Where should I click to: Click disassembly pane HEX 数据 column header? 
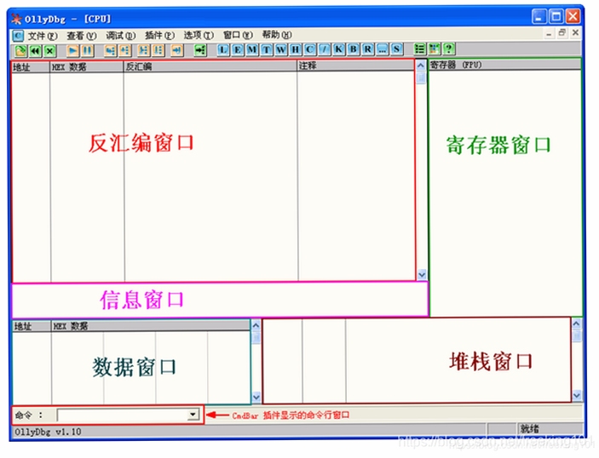pyautogui.click(x=87, y=66)
